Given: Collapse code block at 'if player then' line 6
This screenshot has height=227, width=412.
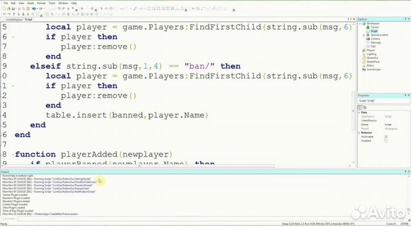Looking at the screenshot, I should click(x=13, y=37).
